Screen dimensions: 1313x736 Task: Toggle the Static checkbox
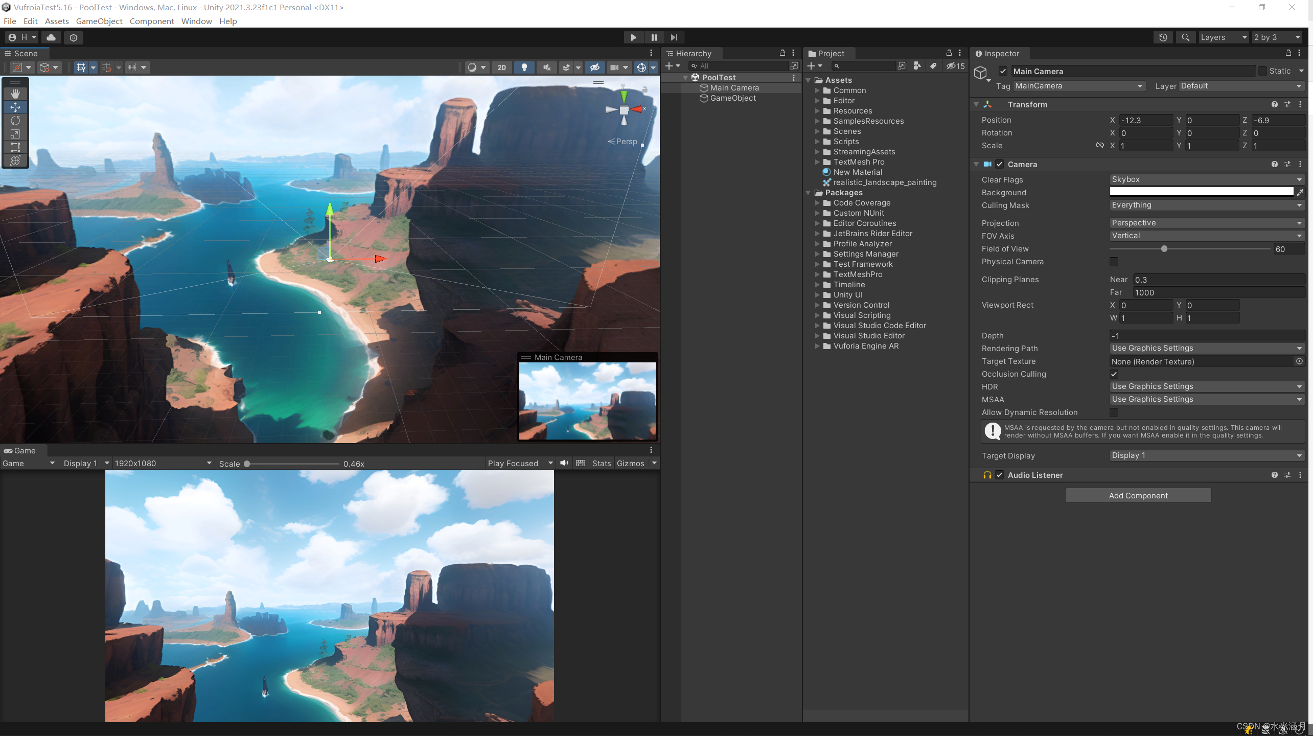(1262, 71)
